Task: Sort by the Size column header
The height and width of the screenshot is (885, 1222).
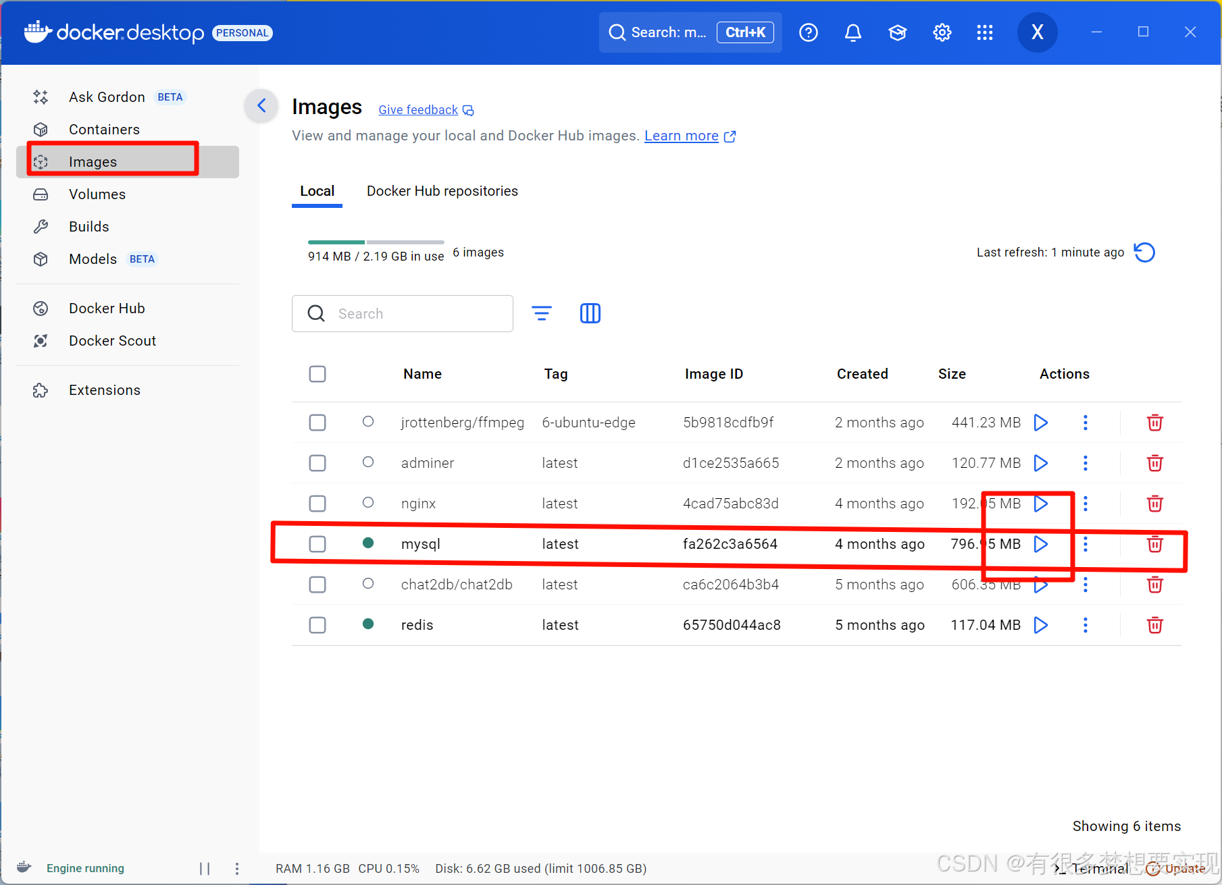Action: point(952,374)
